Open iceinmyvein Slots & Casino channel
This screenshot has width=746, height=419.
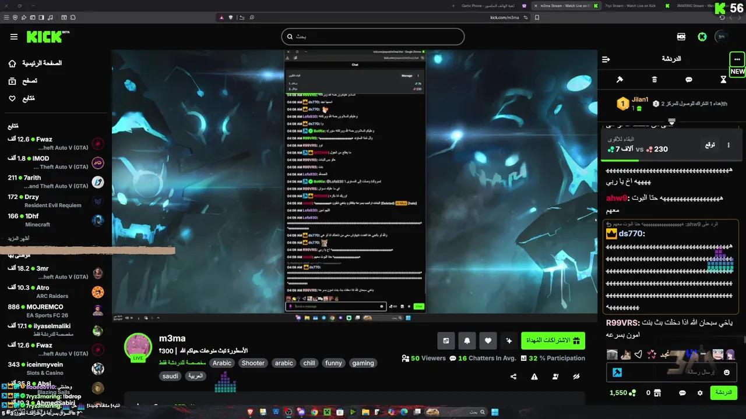coord(55,368)
